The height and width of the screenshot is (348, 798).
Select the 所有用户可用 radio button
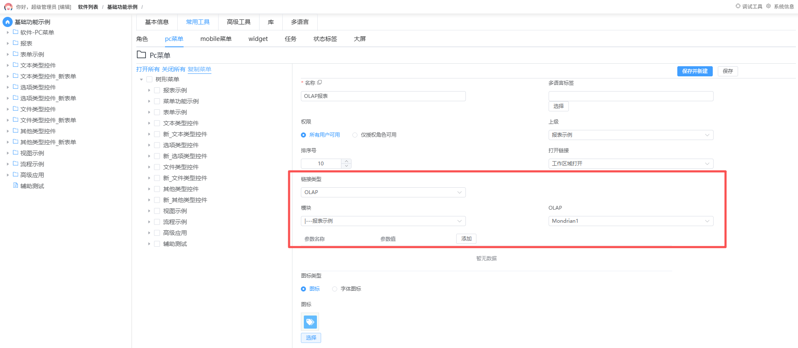(x=303, y=135)
